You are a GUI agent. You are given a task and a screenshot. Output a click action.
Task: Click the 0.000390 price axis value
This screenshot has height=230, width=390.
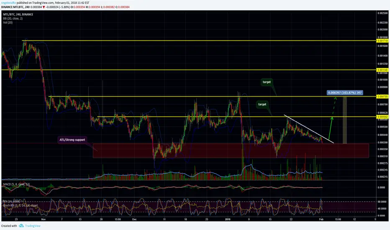(x=382, y=143)
